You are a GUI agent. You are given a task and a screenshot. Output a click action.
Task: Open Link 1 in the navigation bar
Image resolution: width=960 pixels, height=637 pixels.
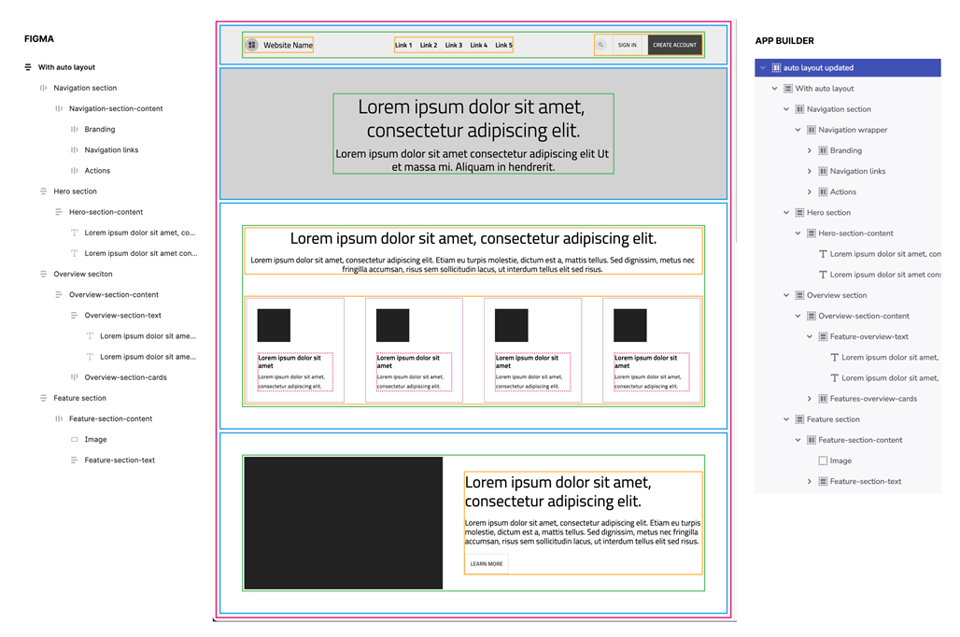(x=402, y=45)
